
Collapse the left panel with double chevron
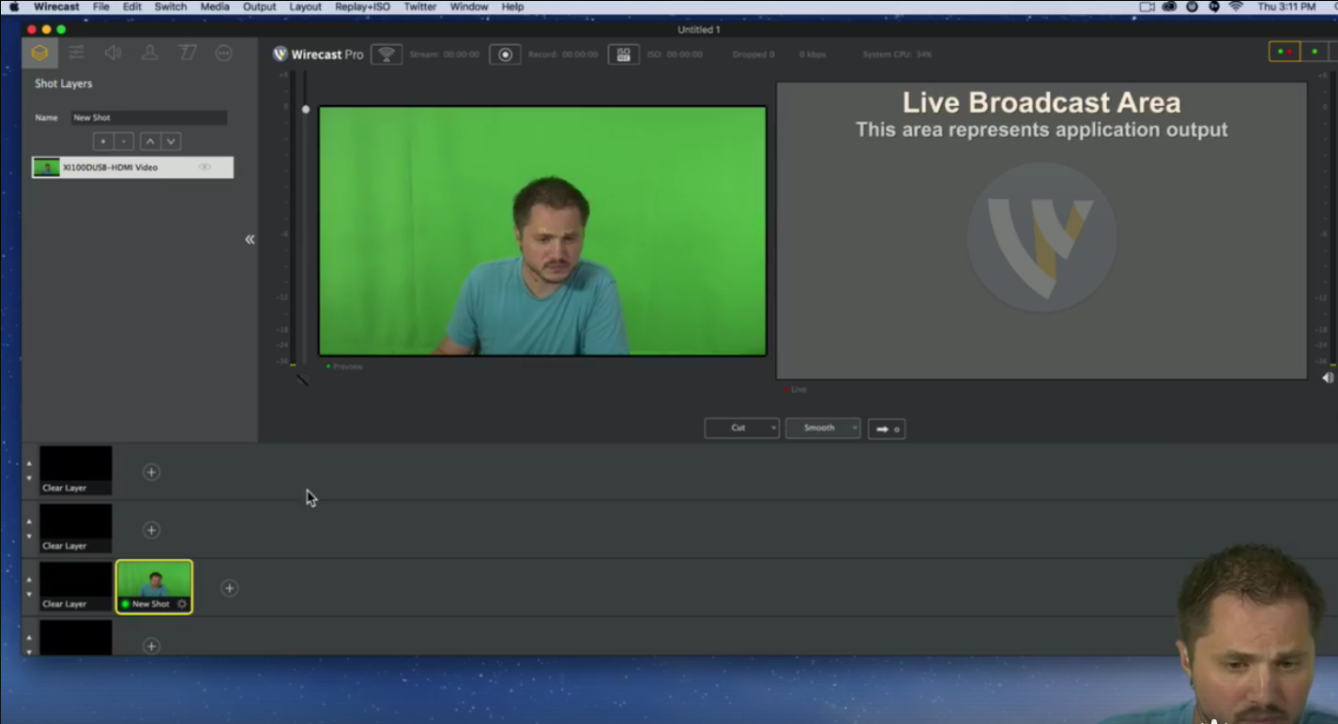pos(250,240)
